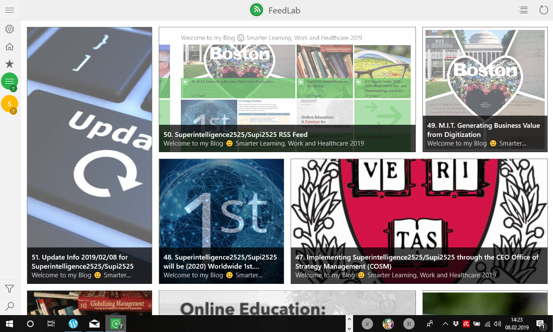Screen dimensions: 553x332
Task: Open the Windows notification action center
Action: click(540, 324)
